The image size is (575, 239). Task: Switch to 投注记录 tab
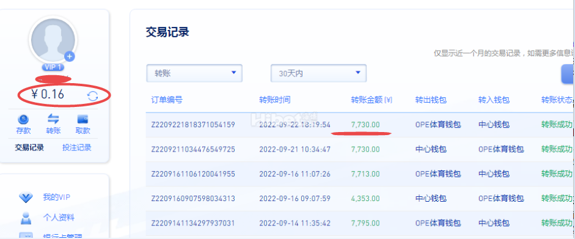[76, 147]
